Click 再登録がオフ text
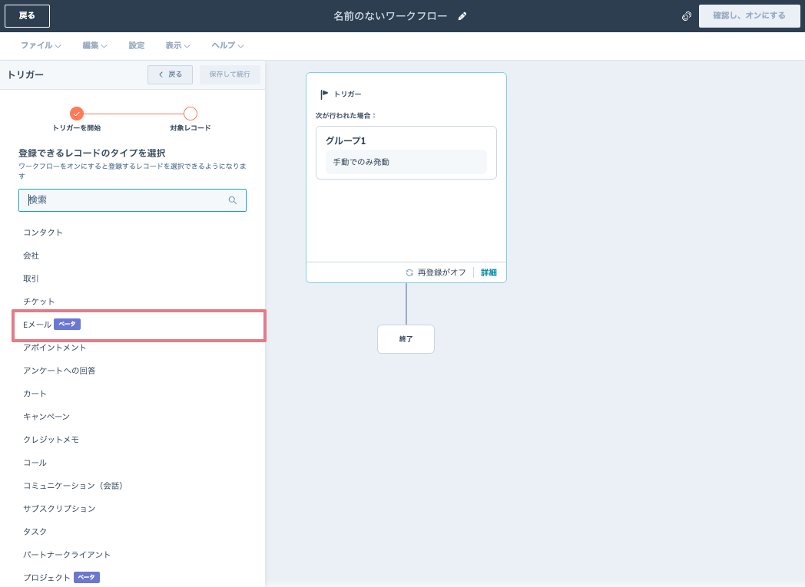This screenshot has height=587, width=805. [x=442, y=272]
